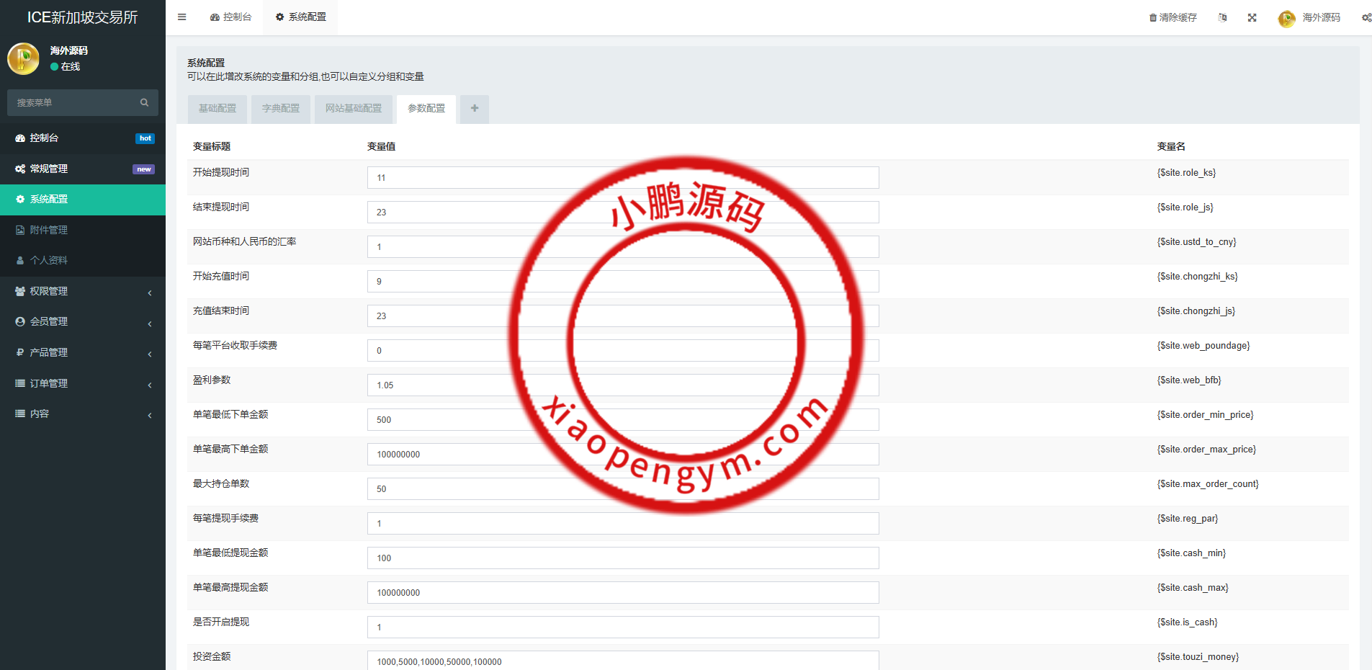1372x670 pixels.
Task: Open 附件管理 in the sidebar
Action: click(49, 231)
